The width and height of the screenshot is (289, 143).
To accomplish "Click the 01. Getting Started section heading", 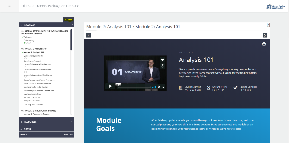I will pos(45,32).
